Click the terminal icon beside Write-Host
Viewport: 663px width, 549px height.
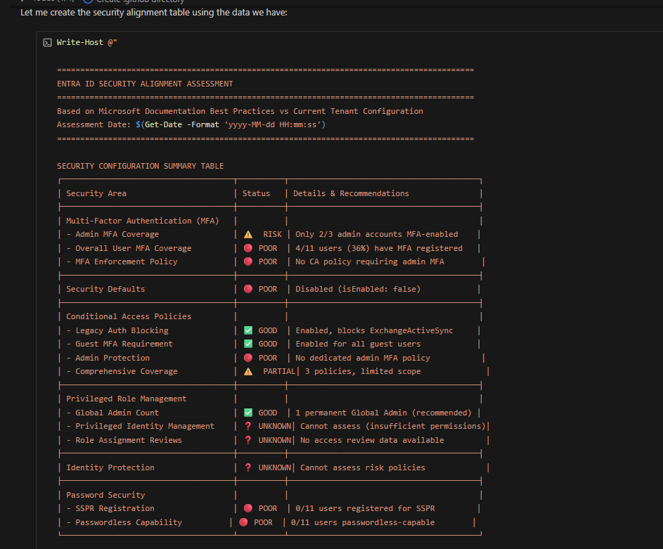47,43
